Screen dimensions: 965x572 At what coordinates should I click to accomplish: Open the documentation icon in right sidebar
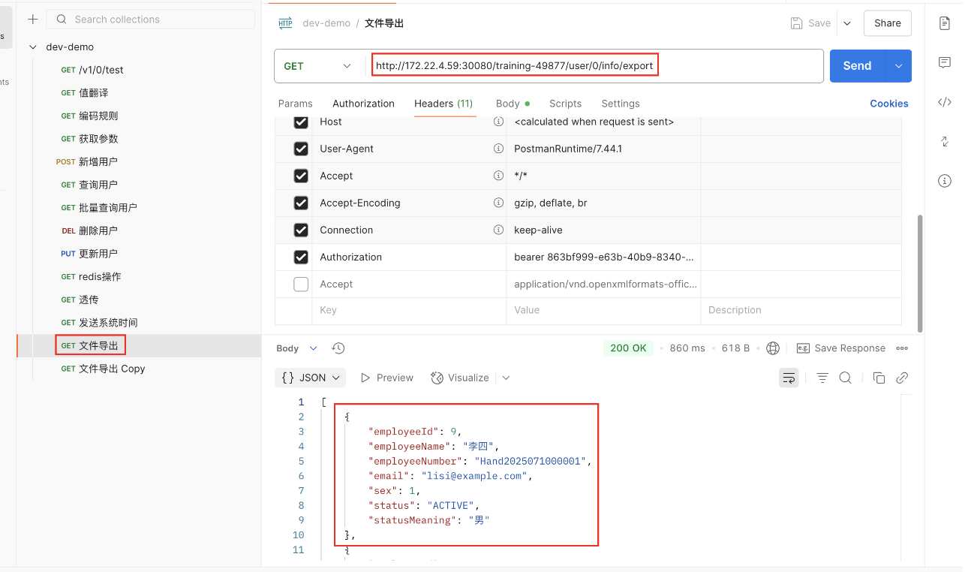point(945,23)
